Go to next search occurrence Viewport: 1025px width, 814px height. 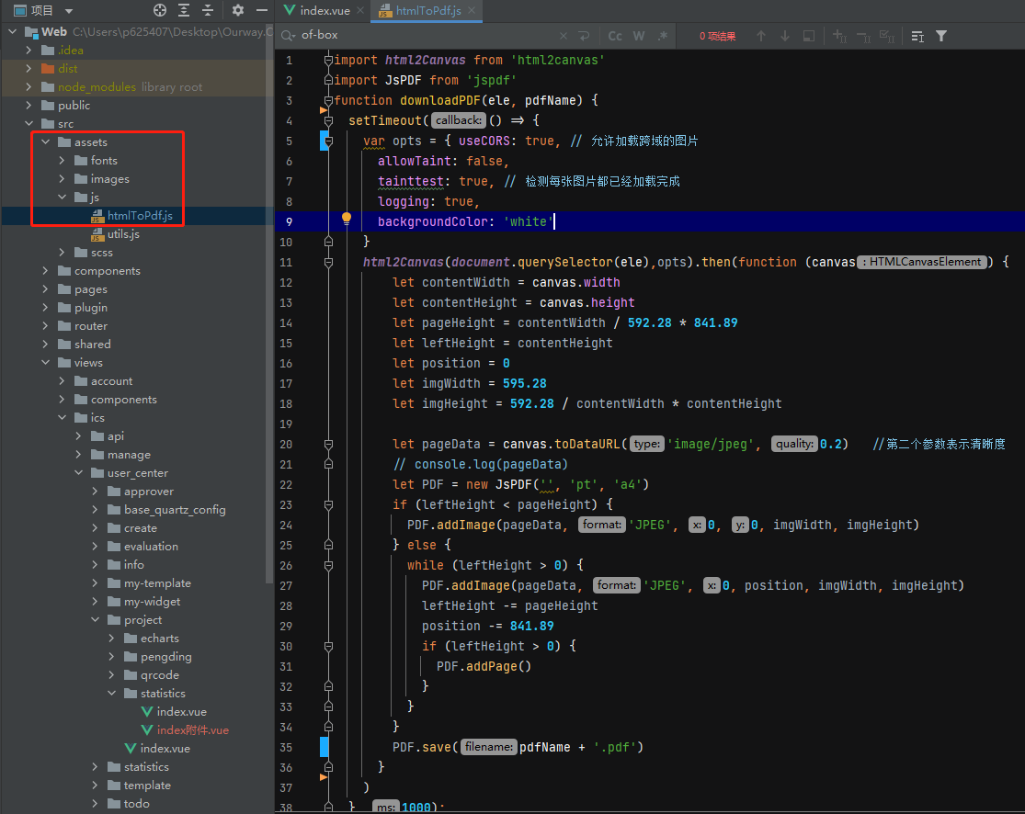[x=784, y=36]
